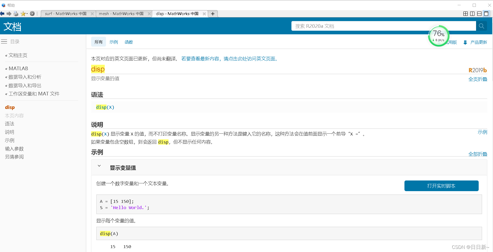This screenshot has width=493, height=252.
Task: Switch to top/bottom split layout
Action: click(x=479, y=14)
